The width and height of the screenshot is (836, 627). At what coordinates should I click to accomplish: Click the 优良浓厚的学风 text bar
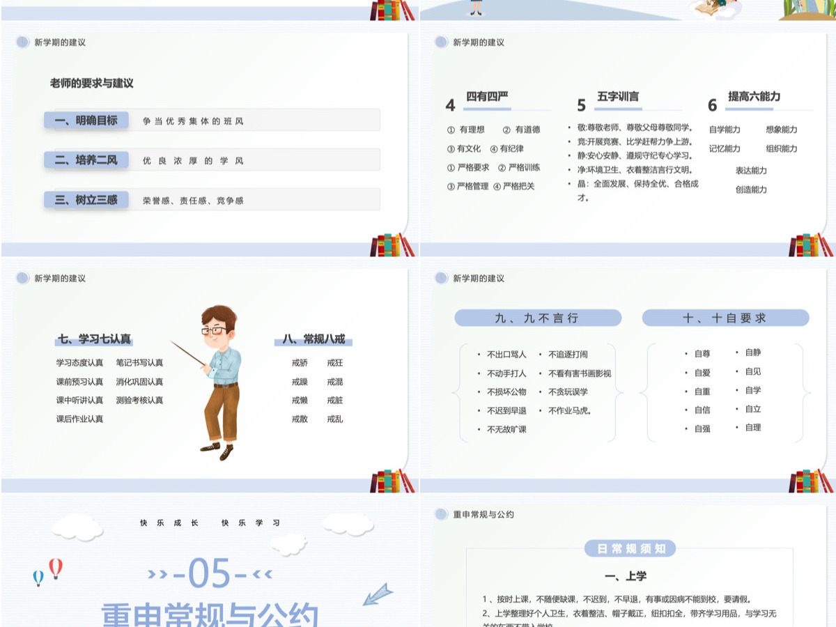point(254,160)
